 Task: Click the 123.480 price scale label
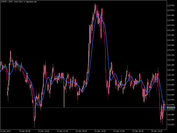(x=171, y=15)
